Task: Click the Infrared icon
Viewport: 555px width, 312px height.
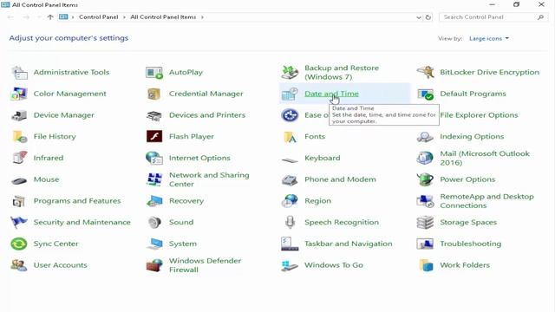Action: (x=19, y=158)
